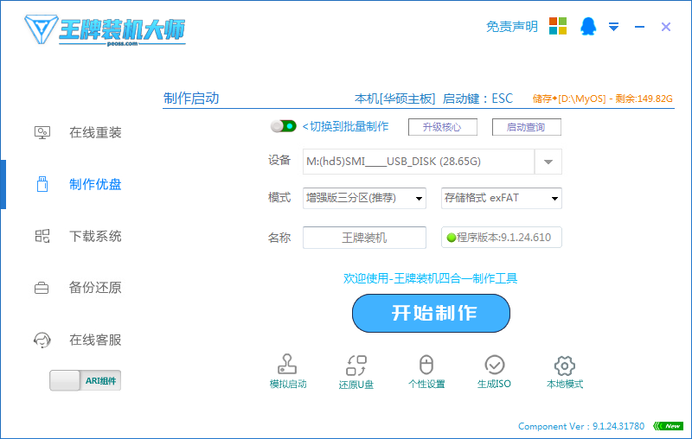Click the 还原U盘 icon
The image size is (692, 439).
coord(356,365)
